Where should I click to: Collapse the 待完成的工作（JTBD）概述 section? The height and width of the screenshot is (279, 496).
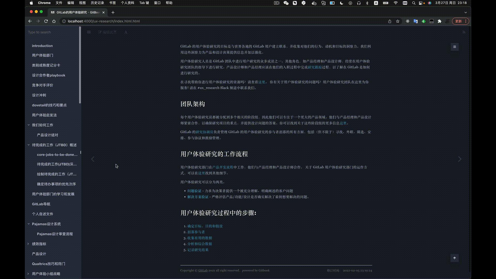tap(28, 145)
